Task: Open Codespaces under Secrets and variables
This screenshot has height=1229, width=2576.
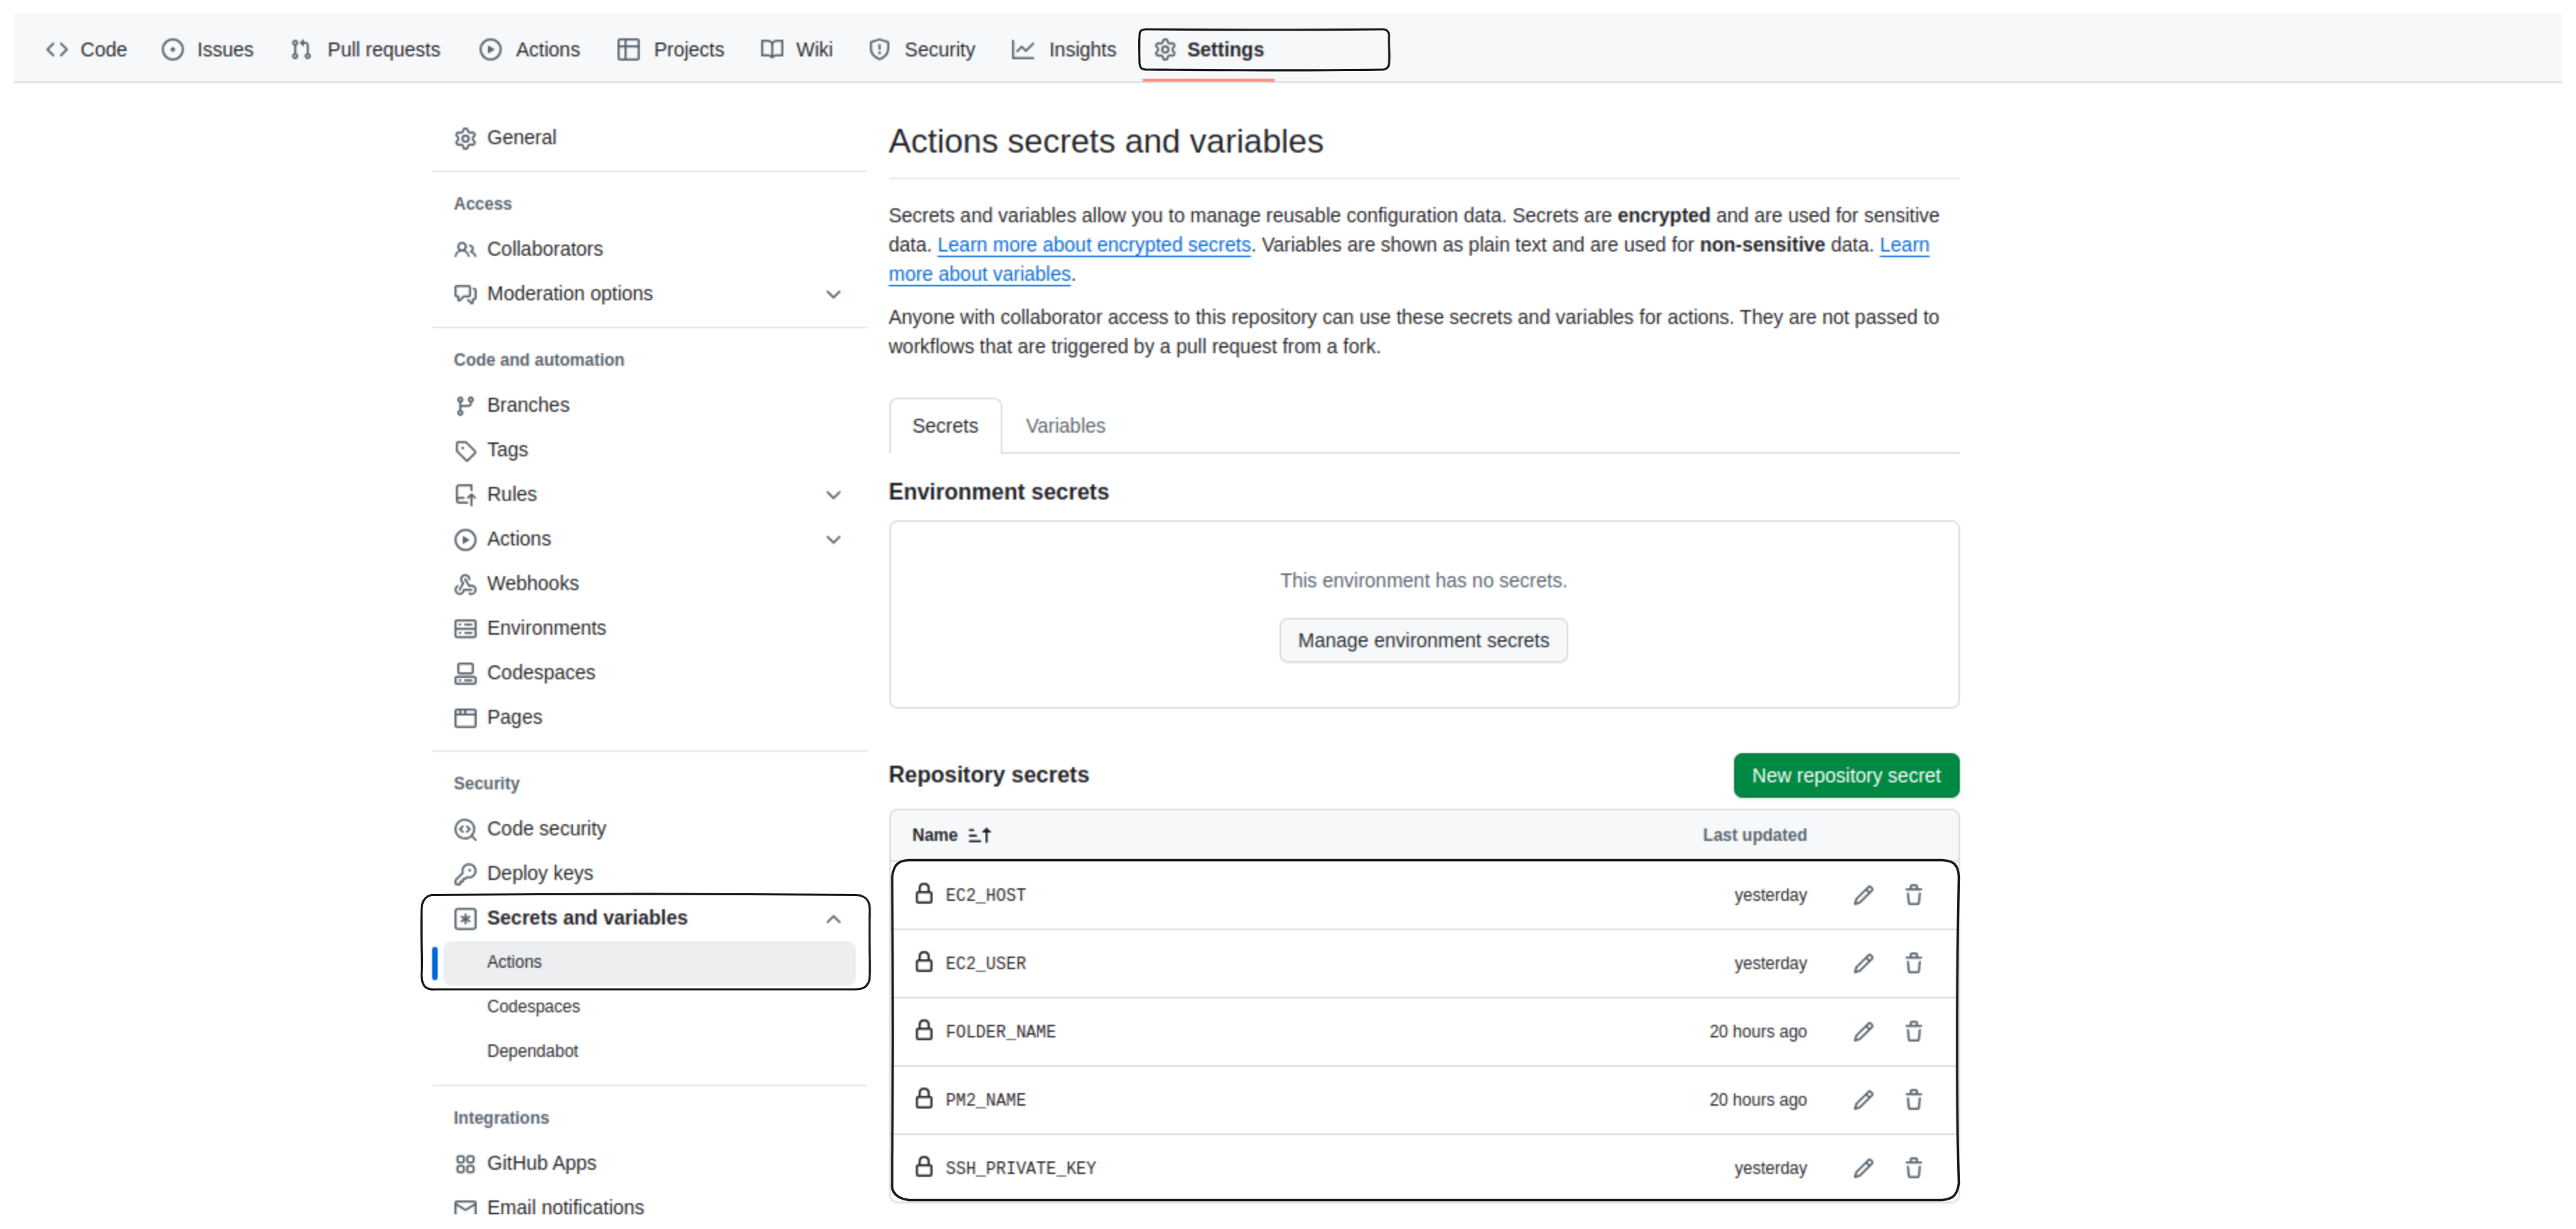Action: (533, 1006)
